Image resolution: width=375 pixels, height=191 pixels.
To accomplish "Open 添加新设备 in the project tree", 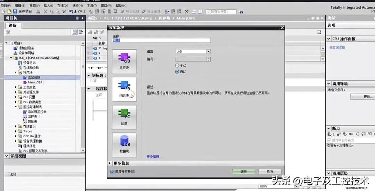I will click(x=26, y=48).
